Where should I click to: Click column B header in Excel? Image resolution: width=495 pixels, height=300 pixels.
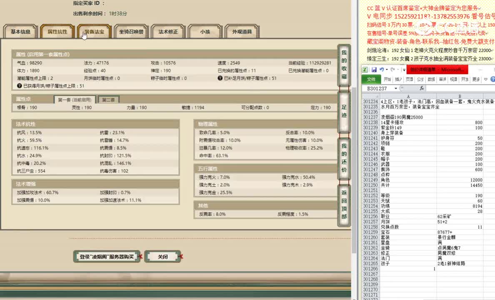point(460,96)
